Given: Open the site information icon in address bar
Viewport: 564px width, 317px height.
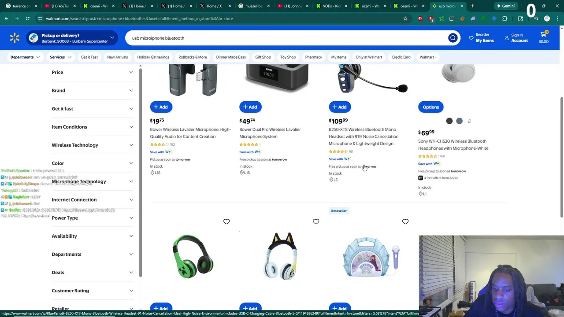Looking at the screenshot, I should [x=40, y=18].
